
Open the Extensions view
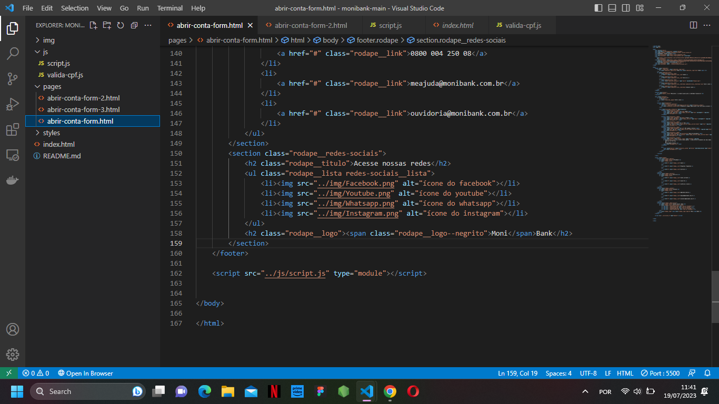[13, 129]
